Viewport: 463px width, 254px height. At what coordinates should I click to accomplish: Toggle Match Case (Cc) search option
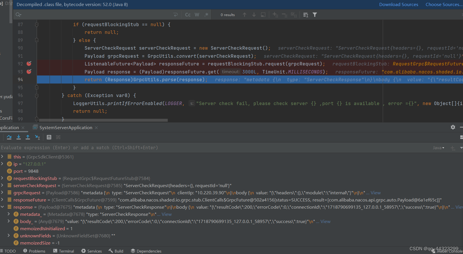coord(188,15)
